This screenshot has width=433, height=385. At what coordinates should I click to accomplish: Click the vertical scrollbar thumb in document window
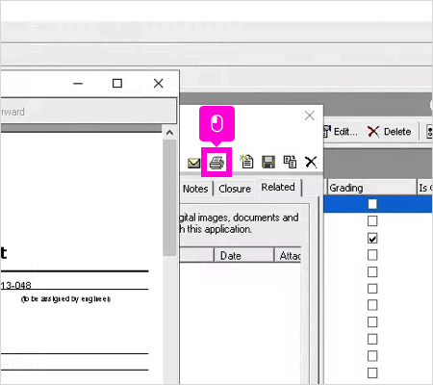tap(169, 197)
